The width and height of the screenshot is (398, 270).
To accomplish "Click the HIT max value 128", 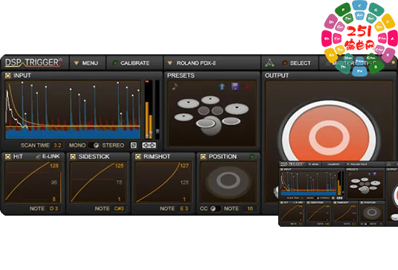I will click(54, 166).
